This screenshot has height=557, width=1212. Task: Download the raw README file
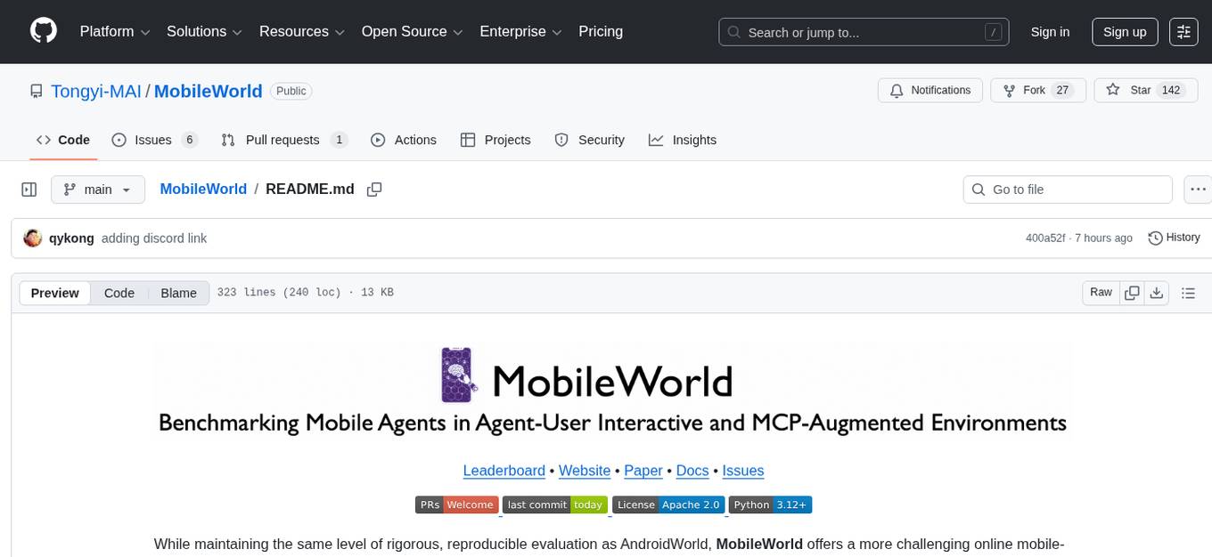[x=1157, y=292]
